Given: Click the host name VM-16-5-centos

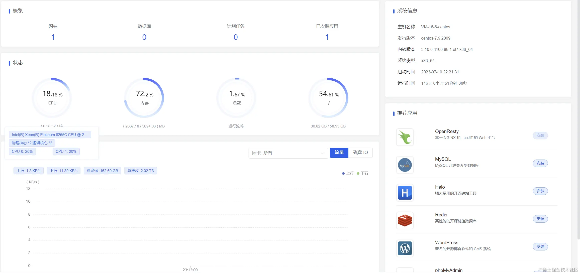Looking at the screenshot, I should point(435,27).
